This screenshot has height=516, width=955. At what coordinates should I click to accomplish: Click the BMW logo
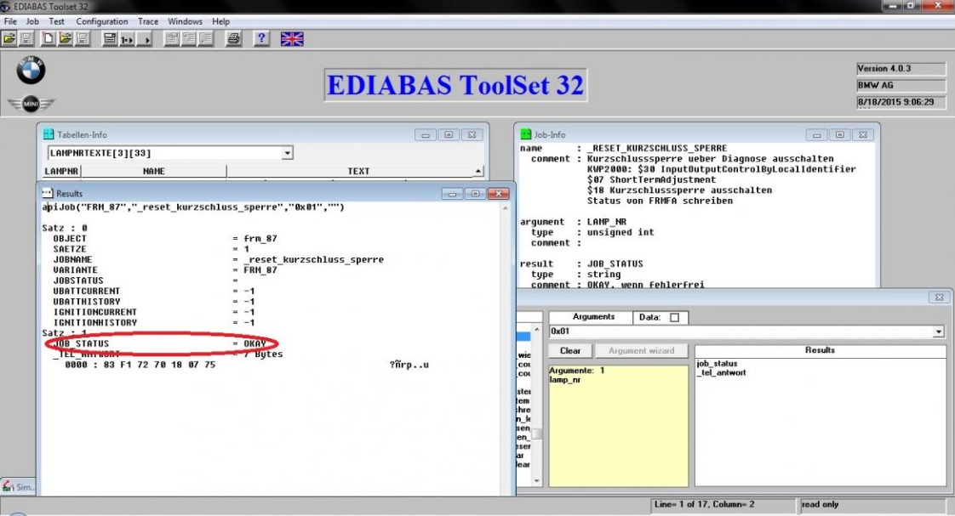pyautogui.click(x=31, y=71)
